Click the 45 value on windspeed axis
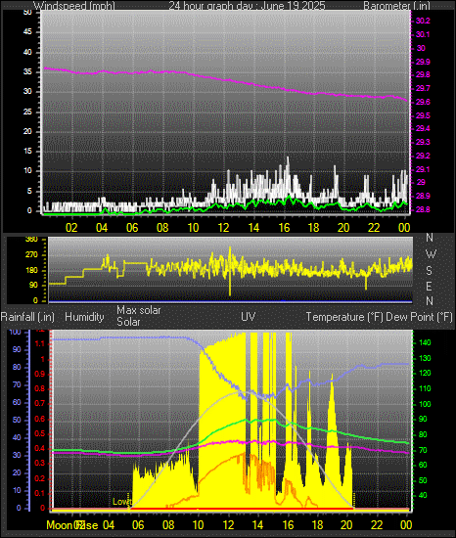The height and width of the screenshot is (538, 456). pos(27,32)
